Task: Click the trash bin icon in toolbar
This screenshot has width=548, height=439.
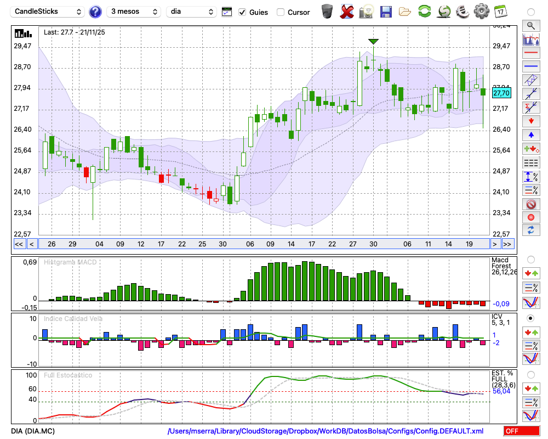Action: [x=327, y=11]
